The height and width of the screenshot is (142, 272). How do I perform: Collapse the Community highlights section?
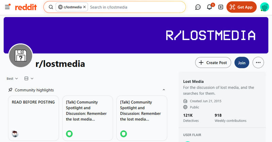[x=164, y=90]
